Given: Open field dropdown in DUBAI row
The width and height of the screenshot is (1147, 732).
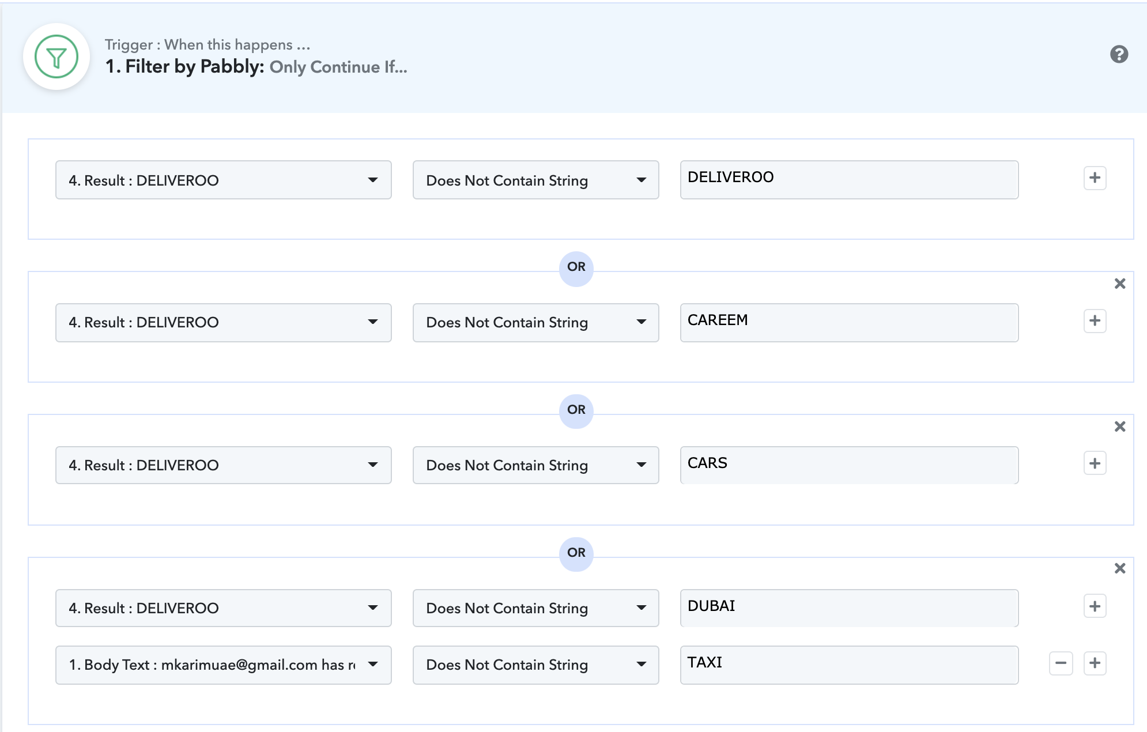Looking at the screenshot, I should click(x=224, y=608).
